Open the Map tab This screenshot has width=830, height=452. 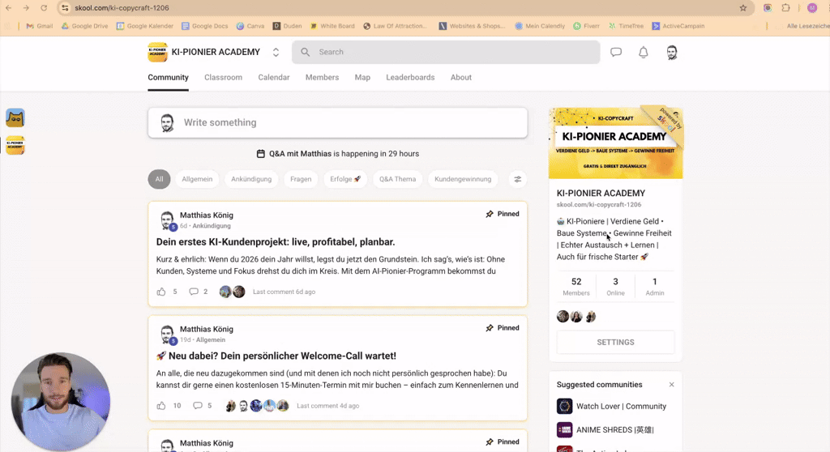362,77
